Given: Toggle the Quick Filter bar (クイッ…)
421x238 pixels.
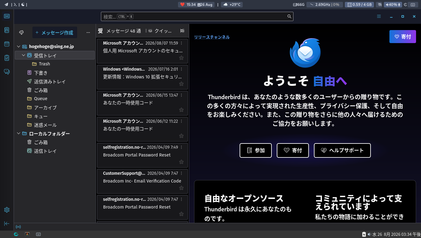Looking at the screenshot, I should pos(160,31).
